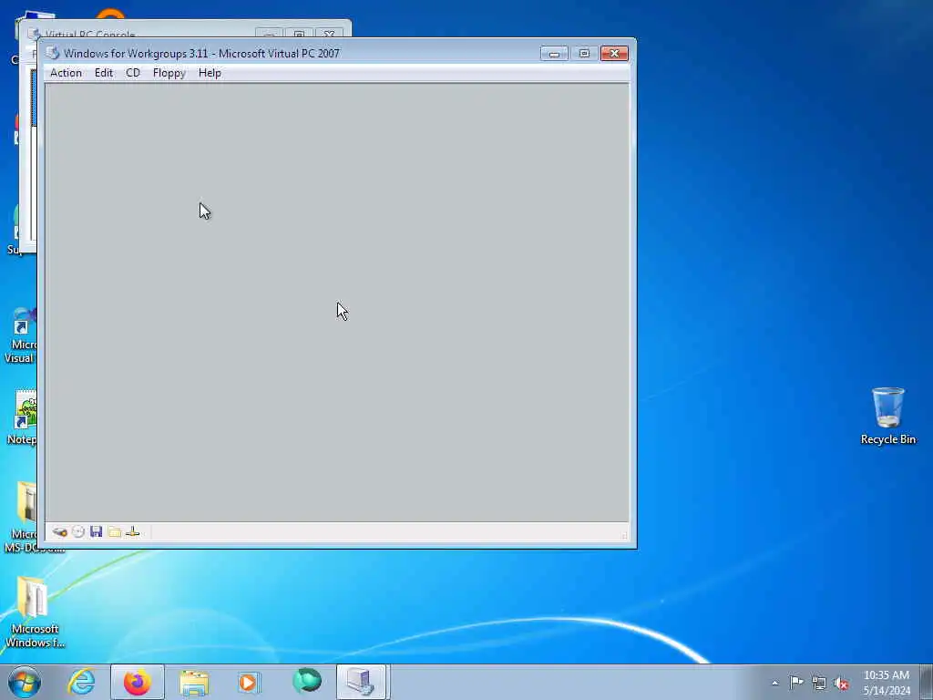Click the network tray icon
The image size is (933, 700).
click(819, 684)
